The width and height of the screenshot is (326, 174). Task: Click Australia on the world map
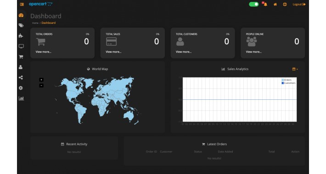tap(129, 116)
